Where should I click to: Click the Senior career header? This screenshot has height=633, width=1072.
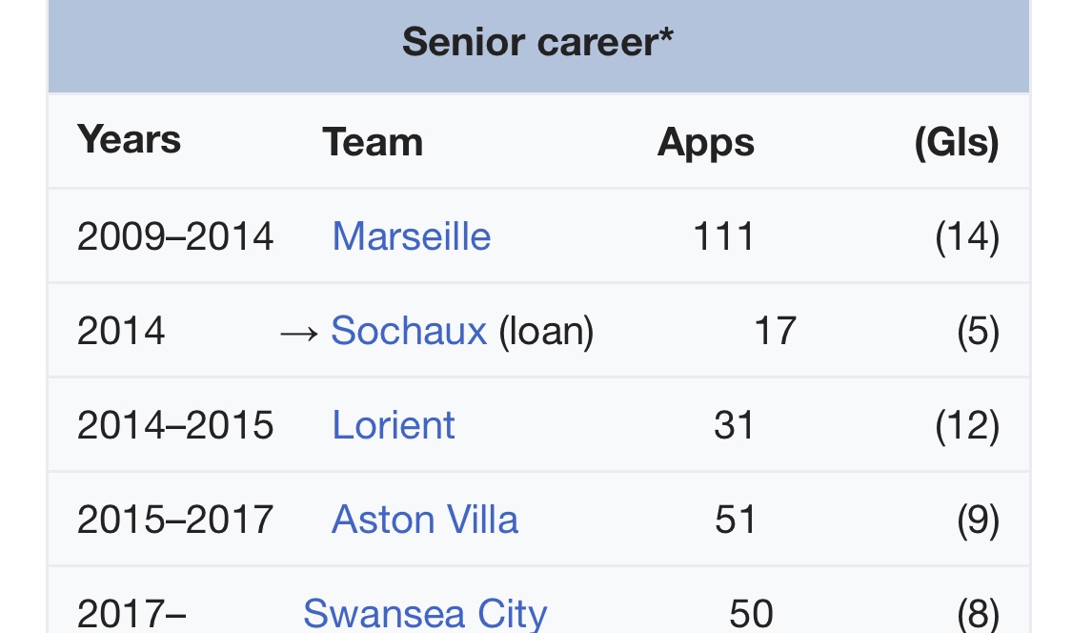(537, 43)
